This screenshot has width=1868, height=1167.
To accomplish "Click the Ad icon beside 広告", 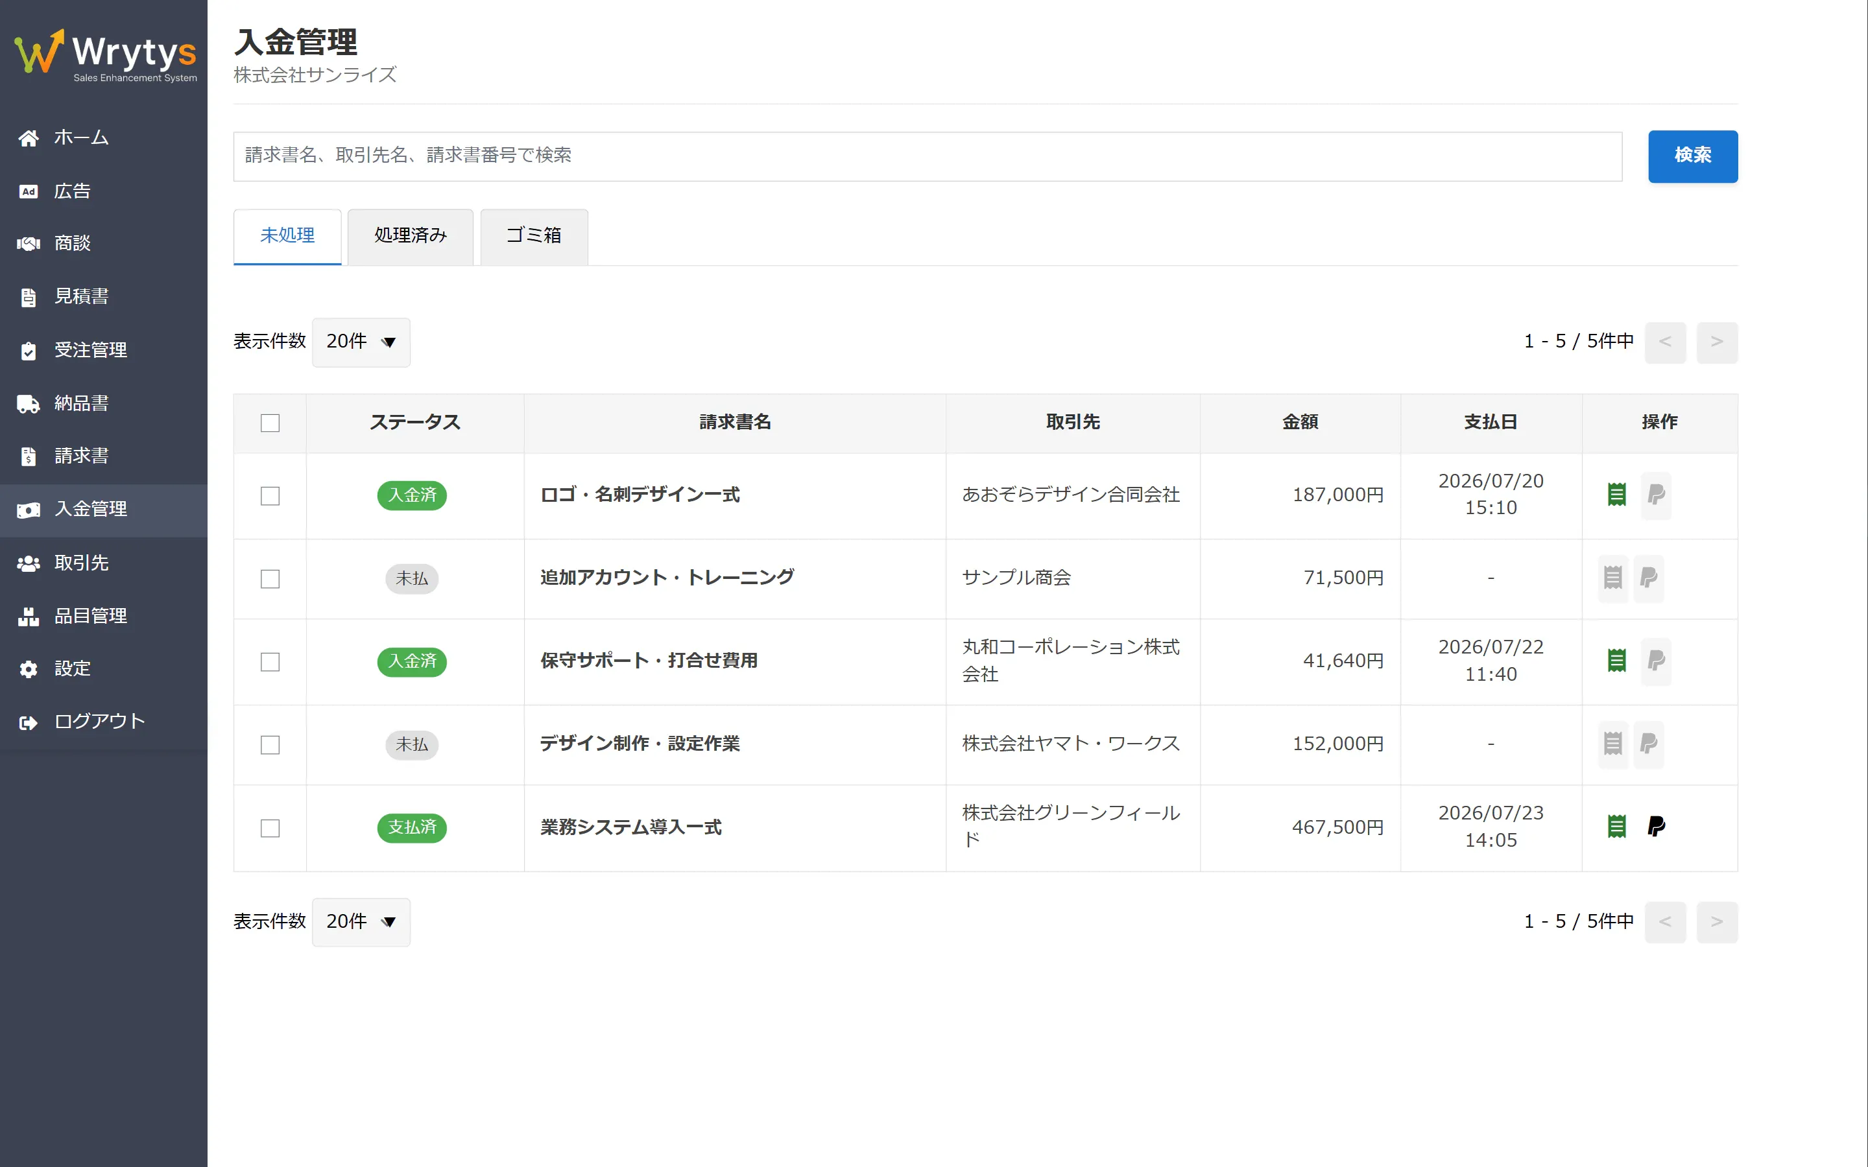I will tap(29, 191).
